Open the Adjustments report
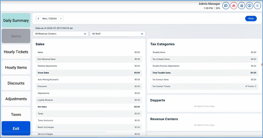 click(x=16, y=99)
